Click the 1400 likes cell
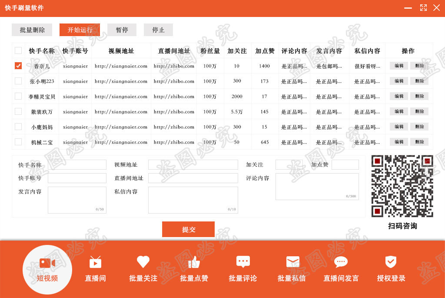 point(264,66)
